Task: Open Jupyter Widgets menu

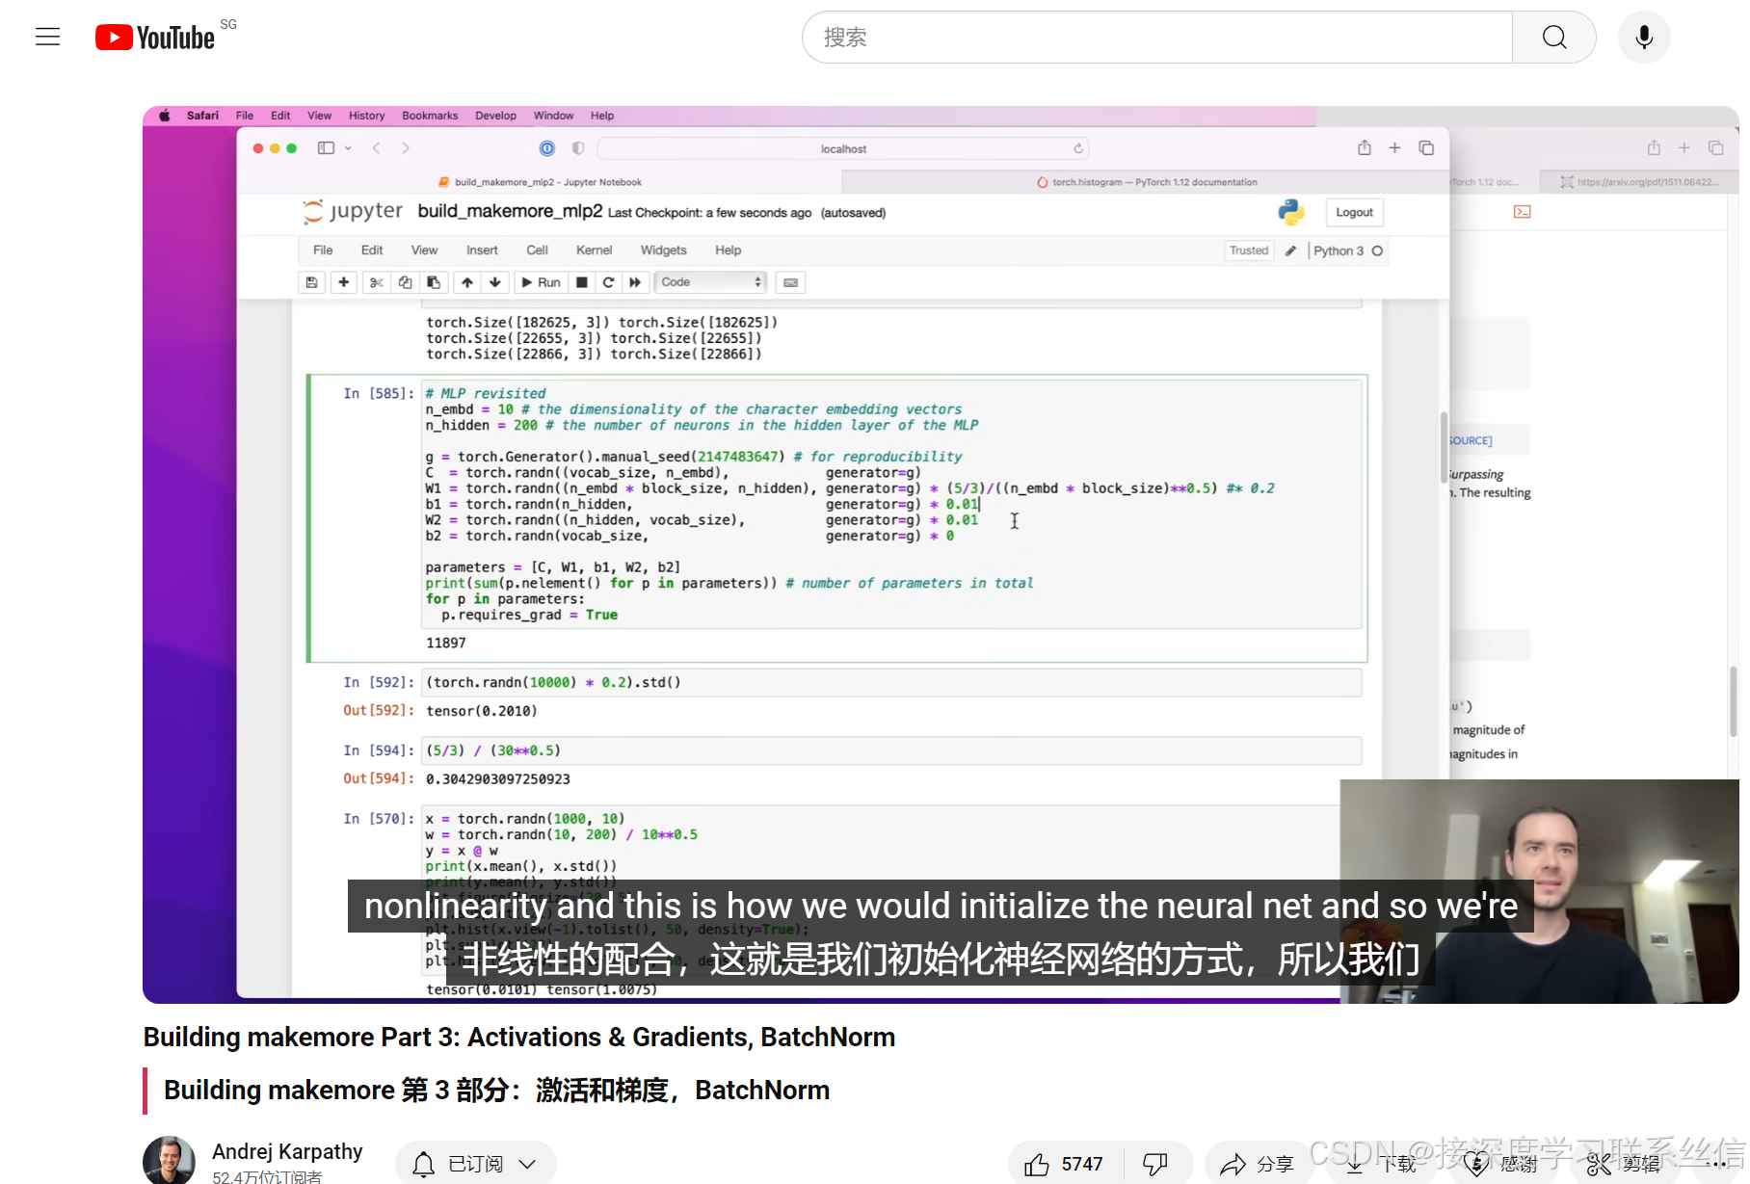Action: pyautogui.click(x=663, y=250)
